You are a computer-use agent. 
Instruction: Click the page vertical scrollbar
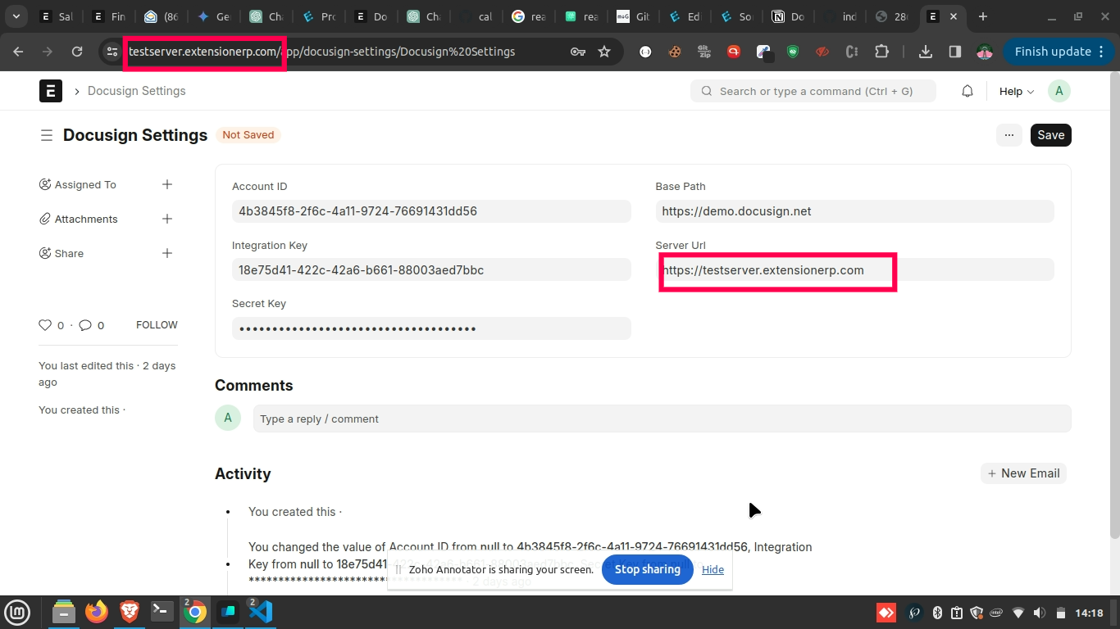1113,303
